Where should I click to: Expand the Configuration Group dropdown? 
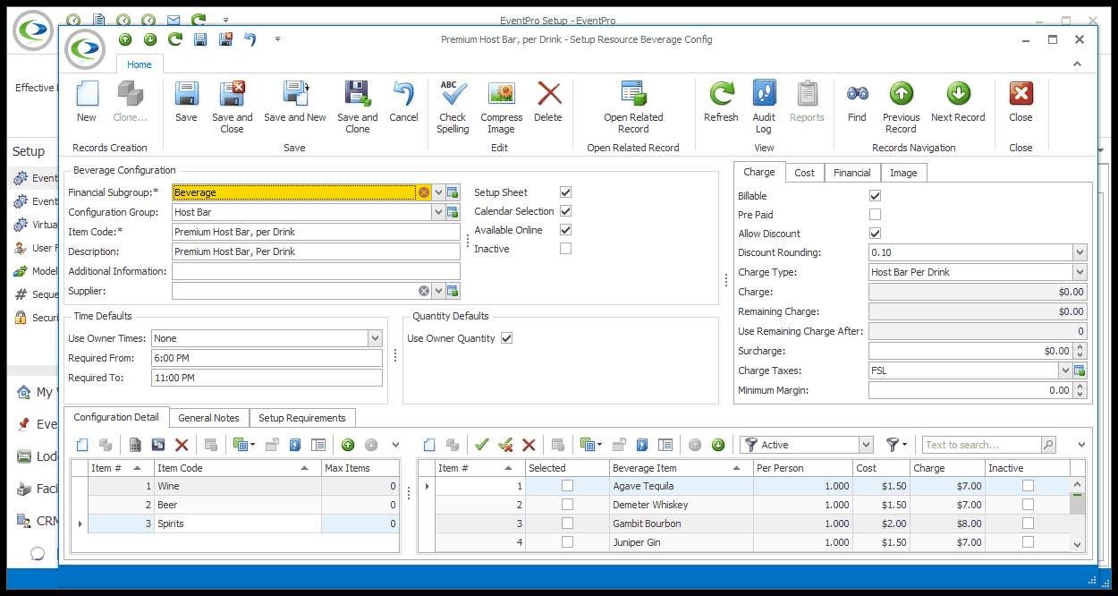pyautogui.click(x=438, y=212)
